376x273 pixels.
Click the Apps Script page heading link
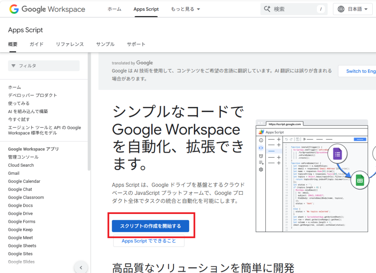click(x=25, y=30)
